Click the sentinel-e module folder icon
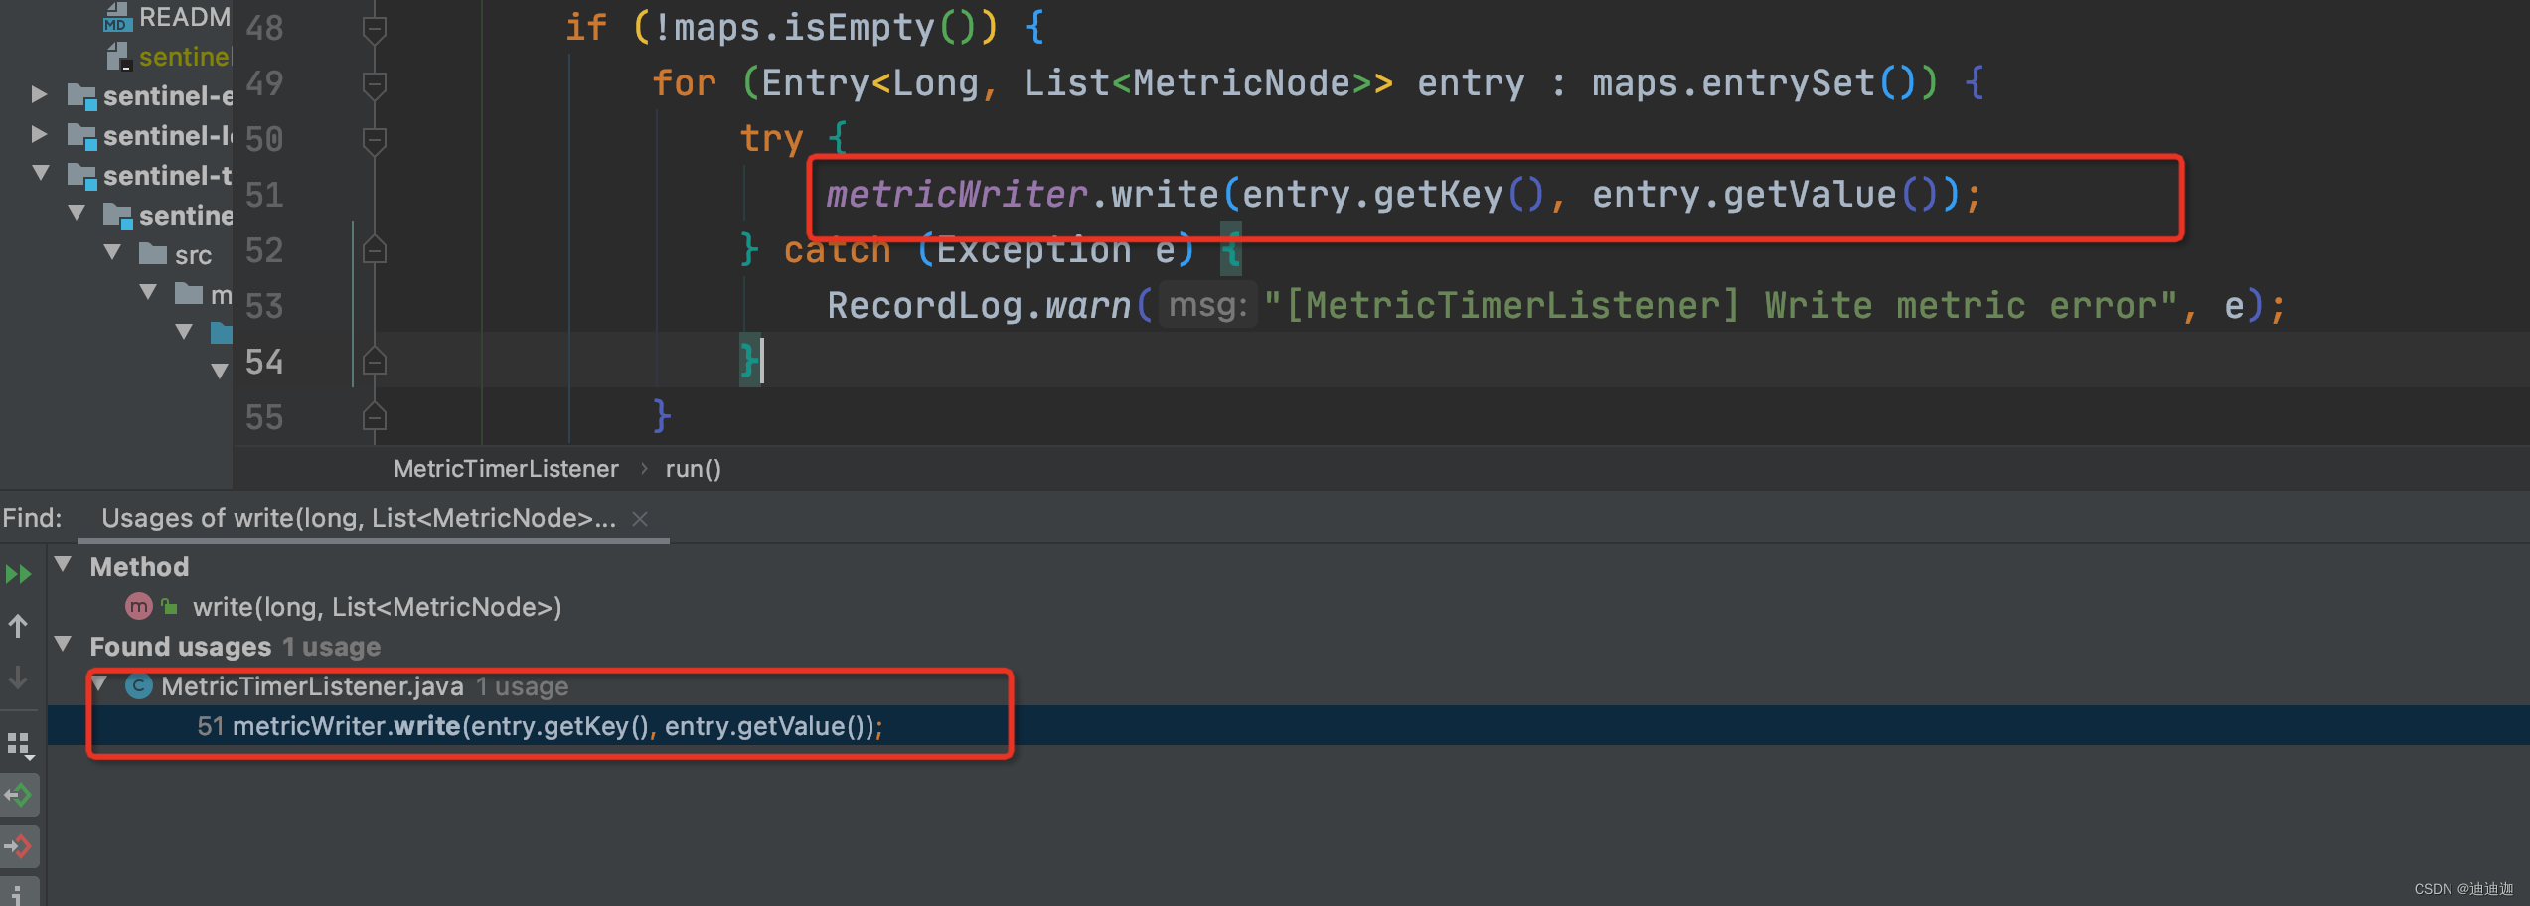The width and height of the screenshot is (2530, 906). pyautogui.click(x=81, y=96)
